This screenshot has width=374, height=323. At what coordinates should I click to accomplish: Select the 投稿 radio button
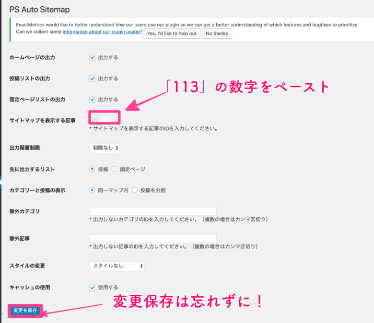(92, 169)
